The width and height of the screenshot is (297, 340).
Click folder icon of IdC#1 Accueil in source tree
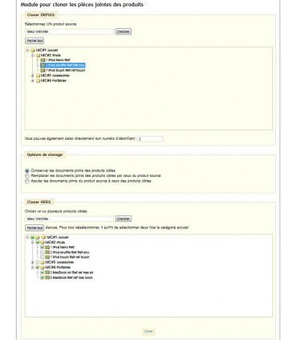coord(33,50)
